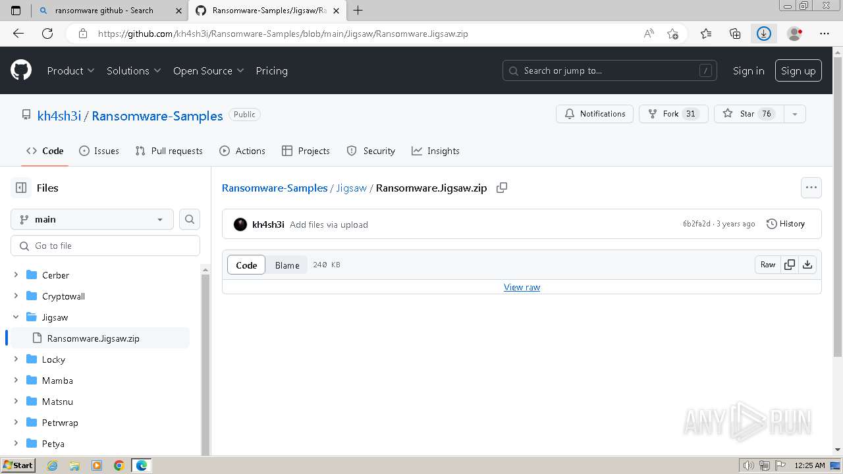Expand the Product menu

tap(71, 70)
